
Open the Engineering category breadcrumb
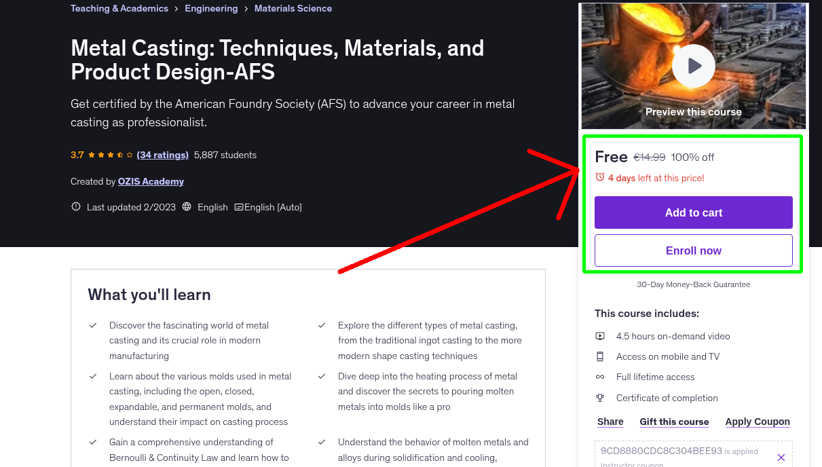211,8
